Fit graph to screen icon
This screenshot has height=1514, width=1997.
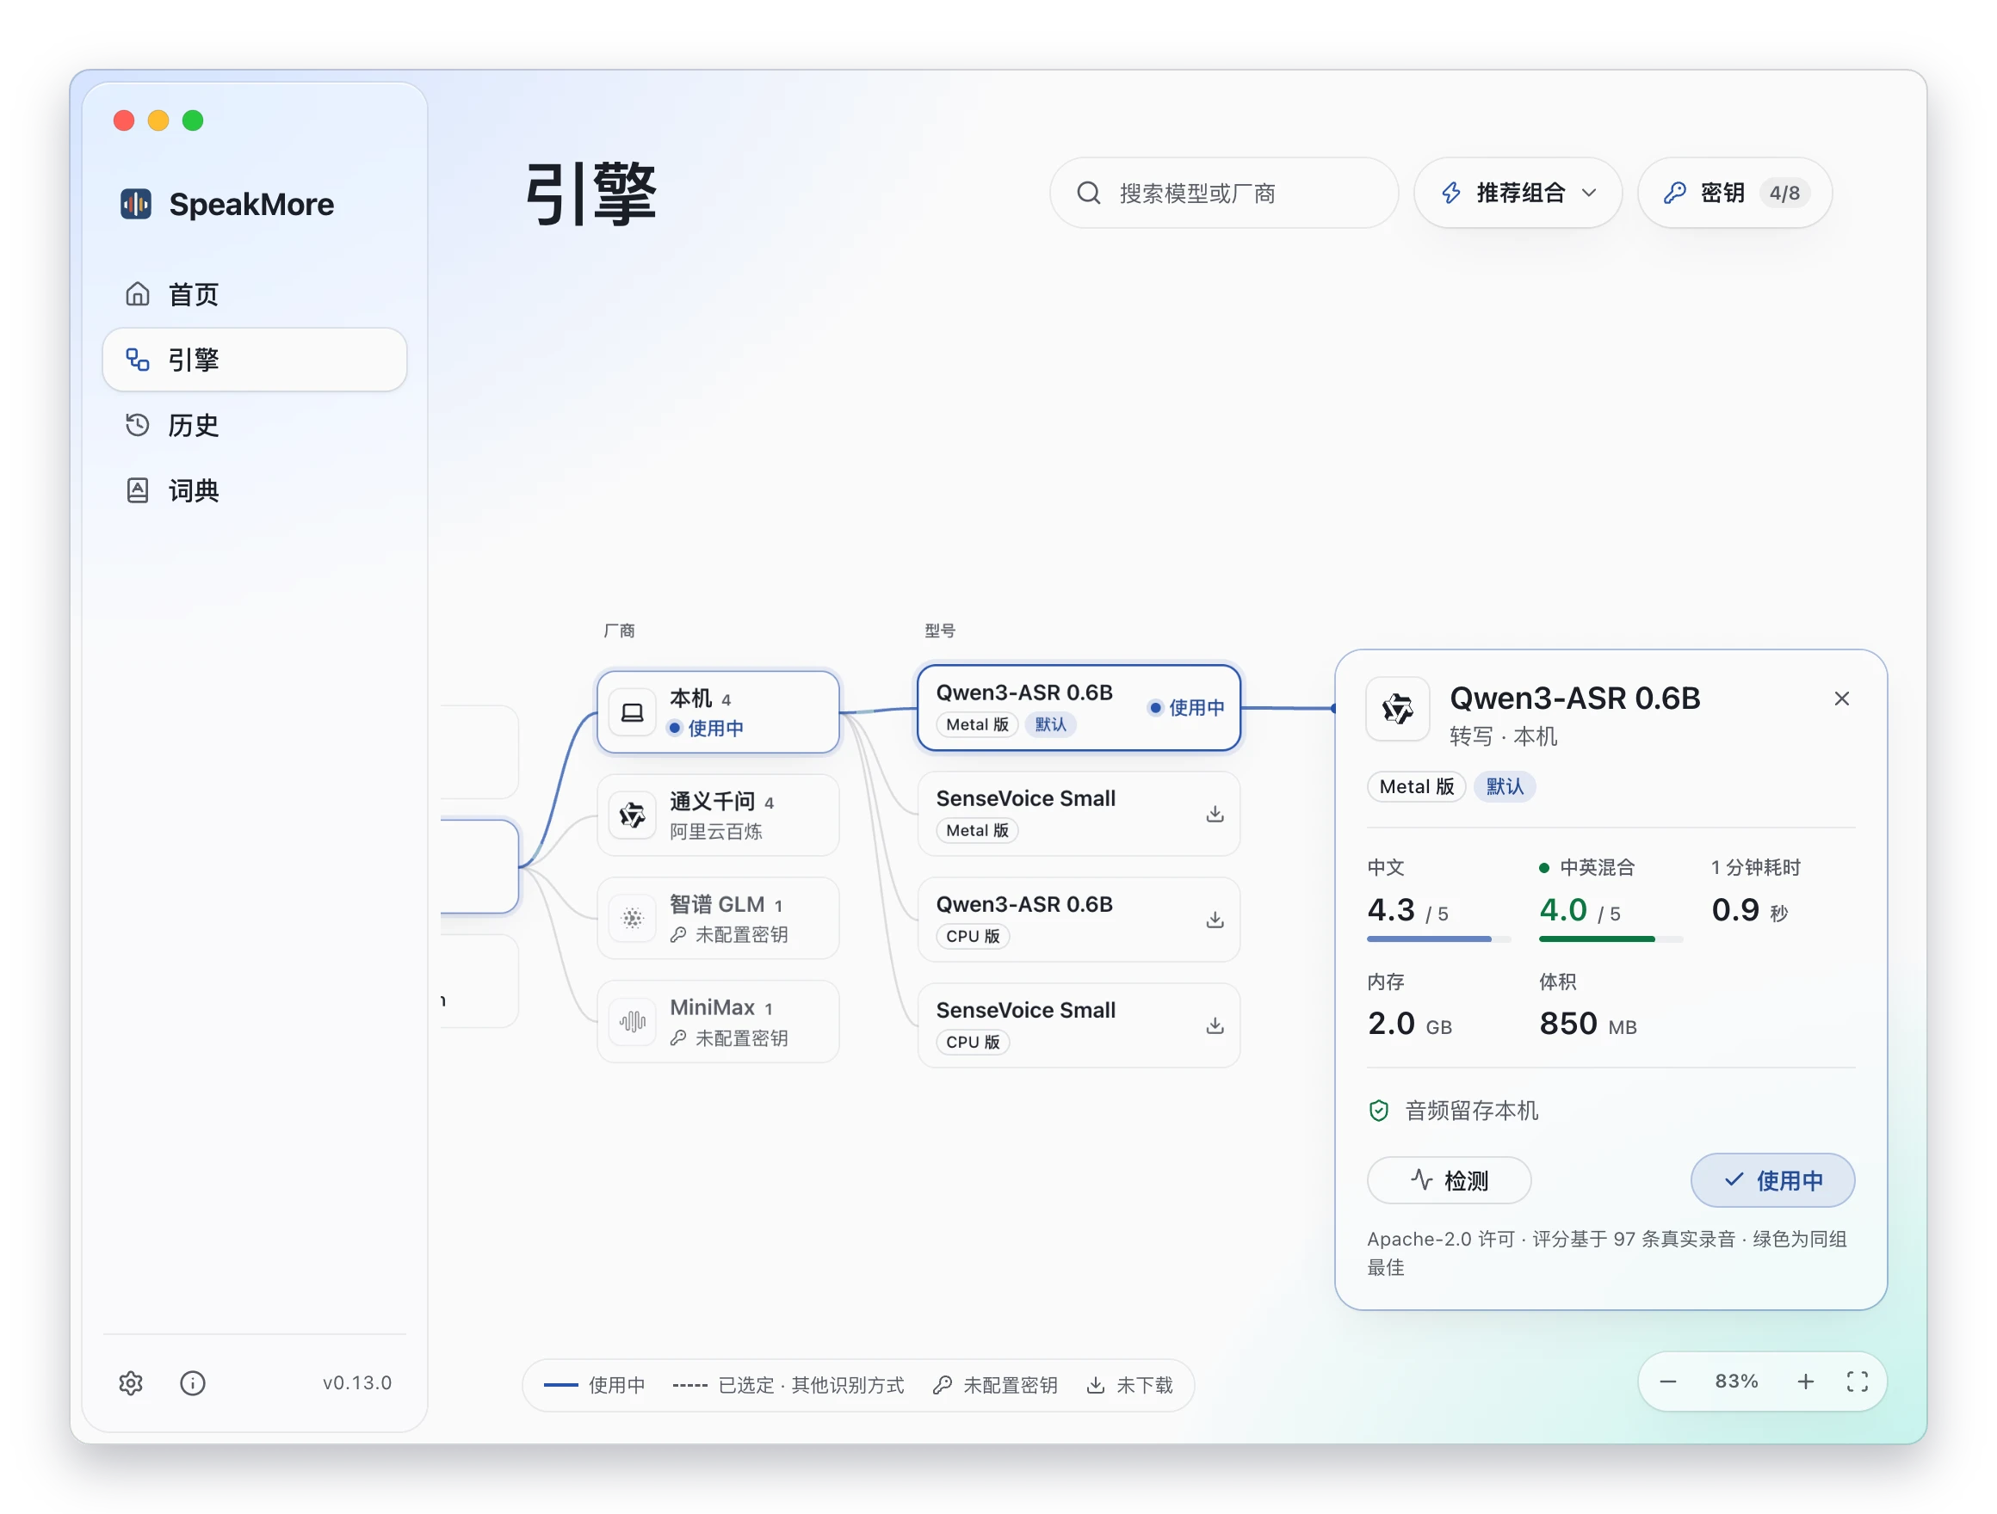click(1856, 1381)
